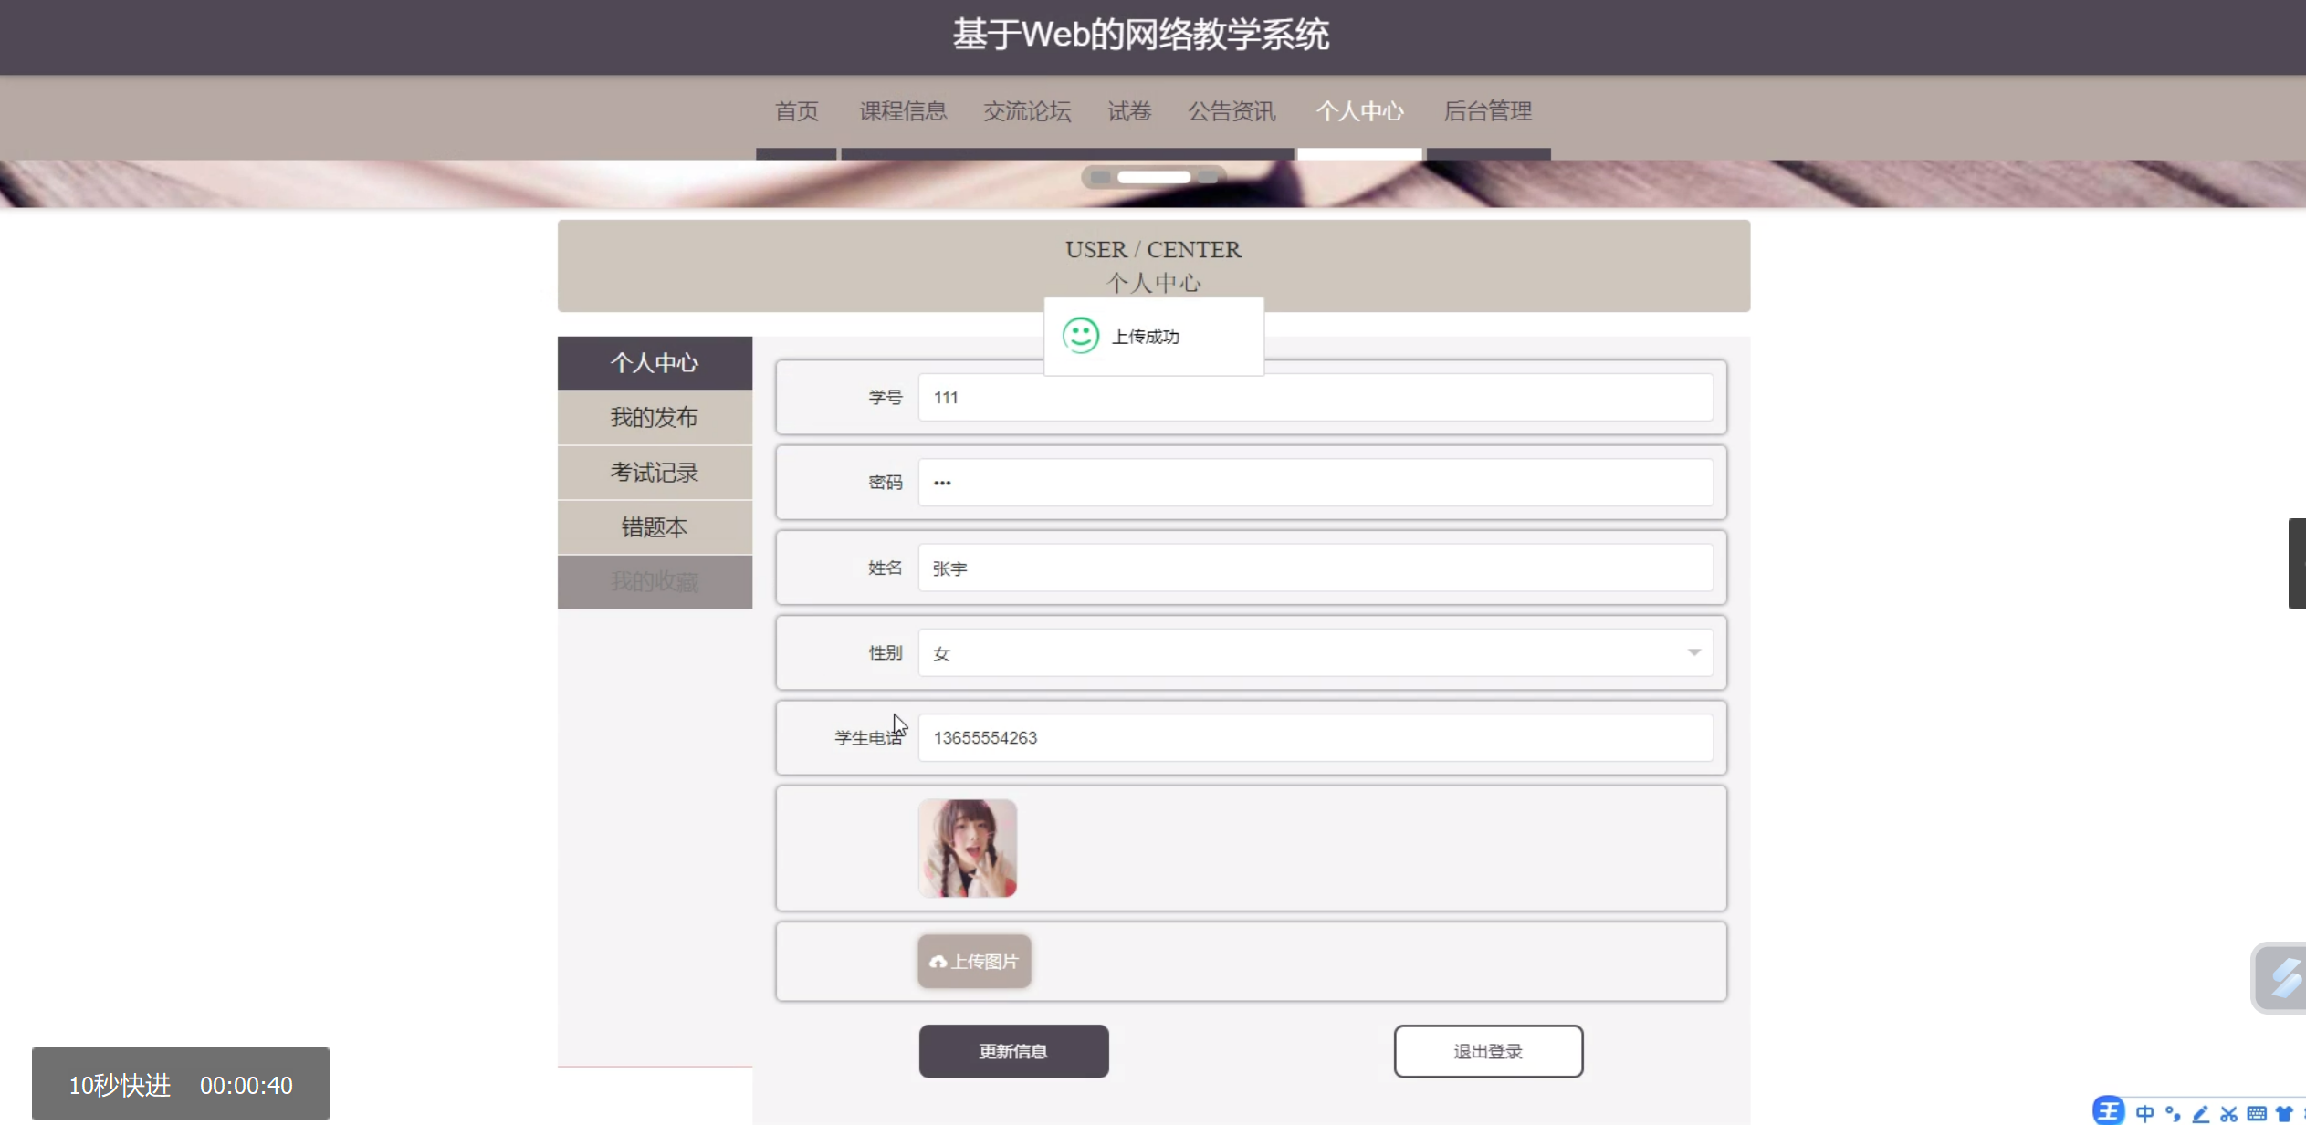Click the cloud upload icon on 上传图片
The image size is (2306, 1125).
938,962
